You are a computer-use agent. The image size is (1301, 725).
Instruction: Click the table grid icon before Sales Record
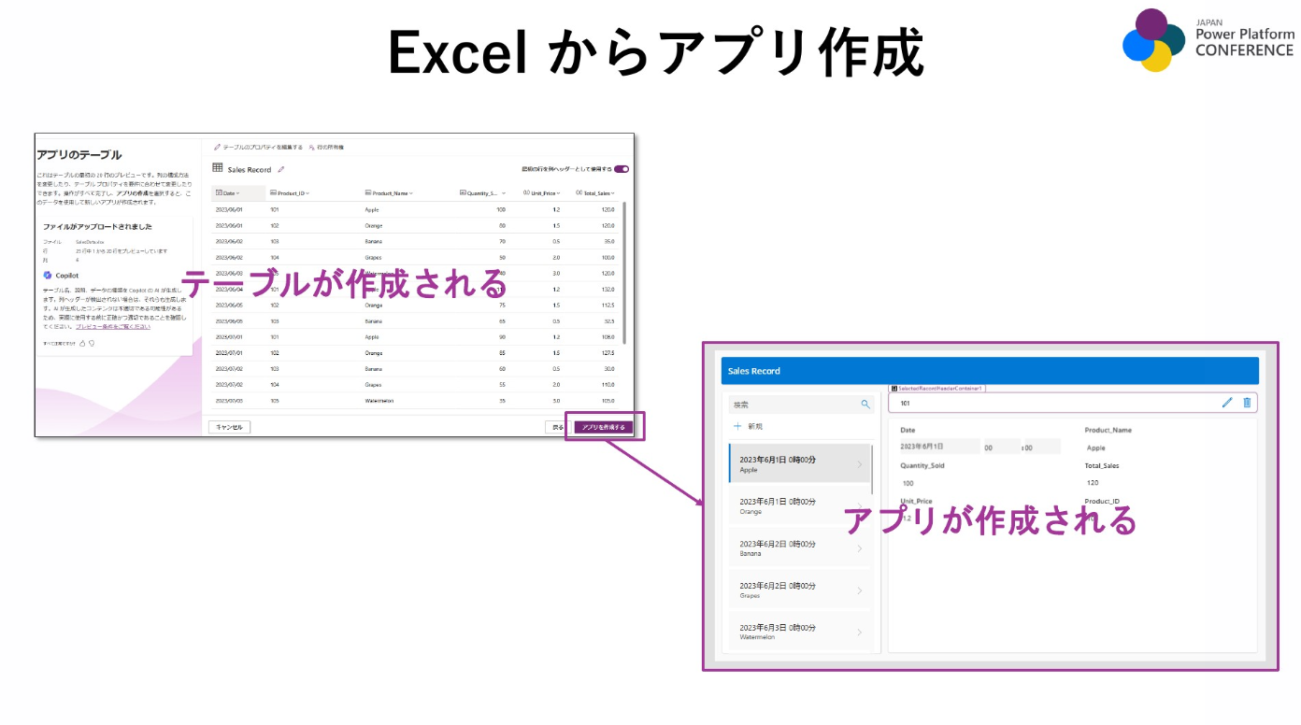click(x=217, y=168)
